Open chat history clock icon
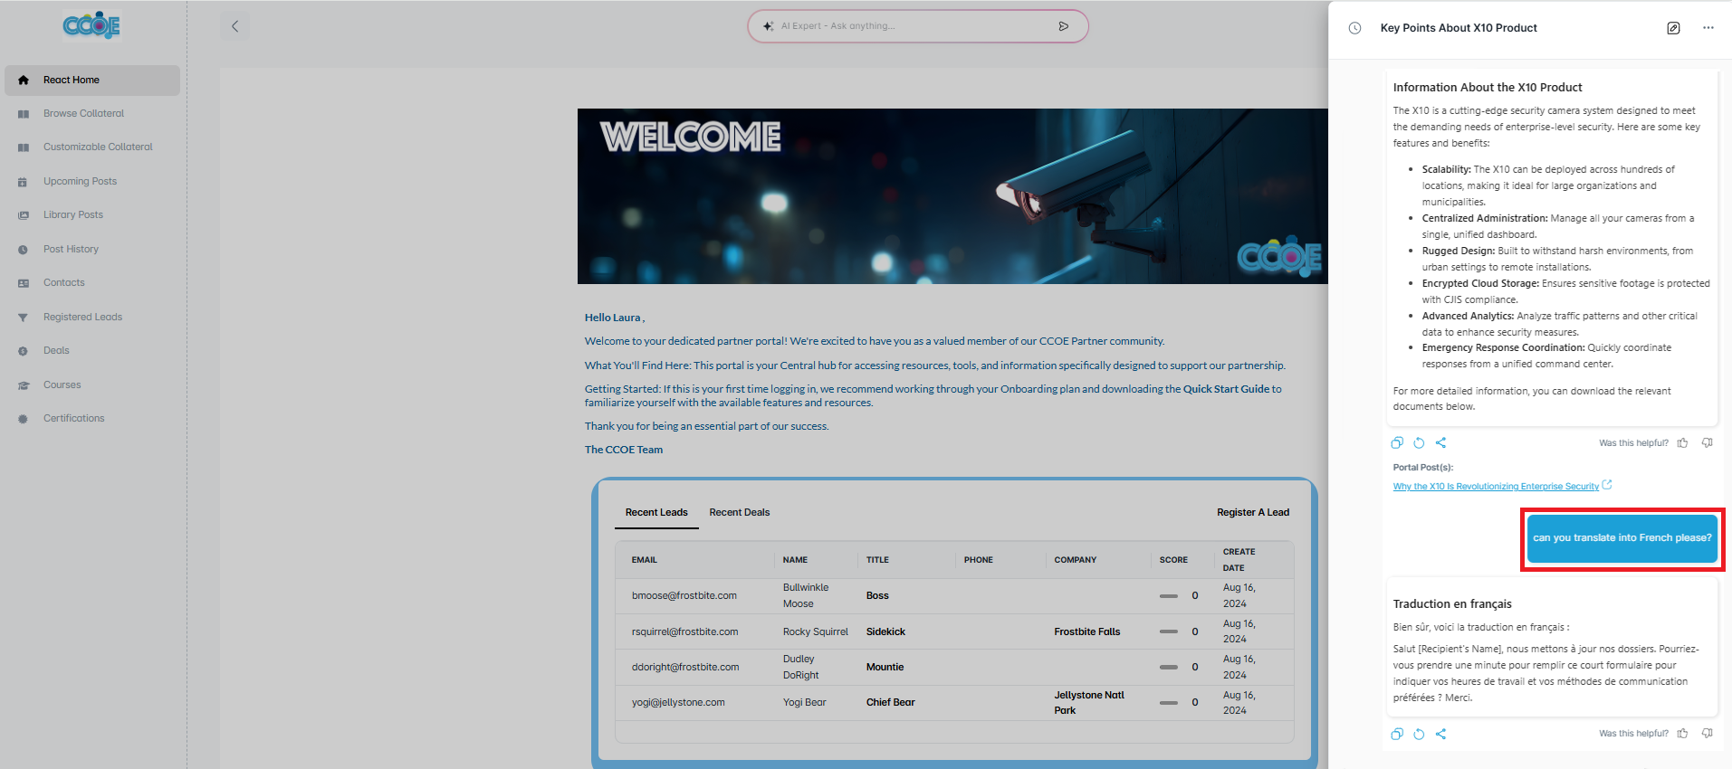 click(1354, 28)
